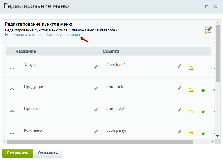
Task: Edit the Компания name pencil icon
Action: pos(96,132)
